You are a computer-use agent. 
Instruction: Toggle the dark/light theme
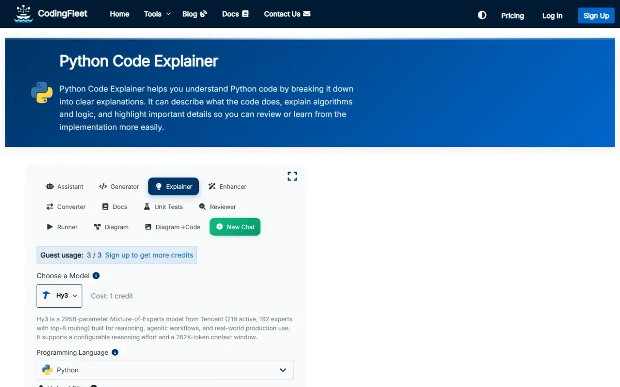tap(482, 15)
